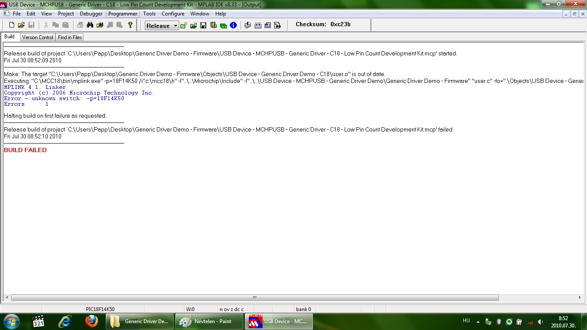Click the green Package in .zip icon
This screenshot has width=587, height=330.
(x=223, y=25)
